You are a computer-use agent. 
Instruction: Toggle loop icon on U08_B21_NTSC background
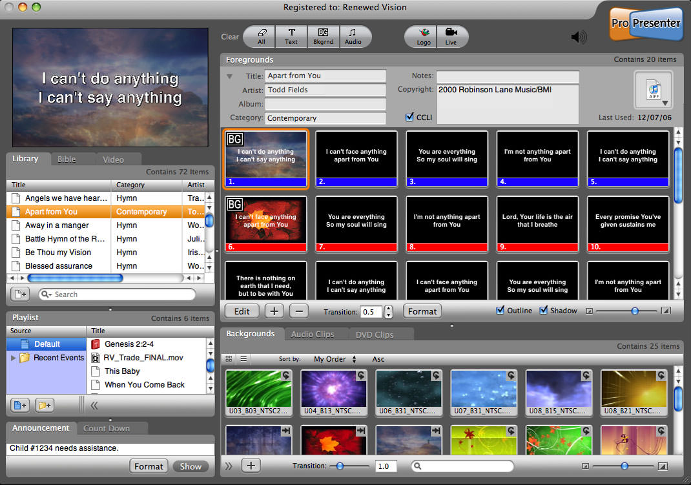pos(661,375)
